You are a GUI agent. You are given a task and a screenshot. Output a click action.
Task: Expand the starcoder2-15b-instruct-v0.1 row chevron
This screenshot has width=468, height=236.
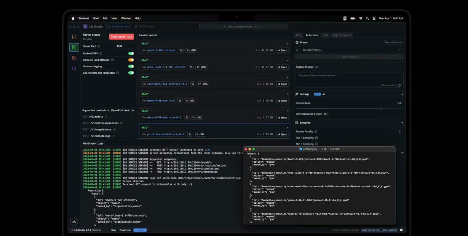(287, 77)
